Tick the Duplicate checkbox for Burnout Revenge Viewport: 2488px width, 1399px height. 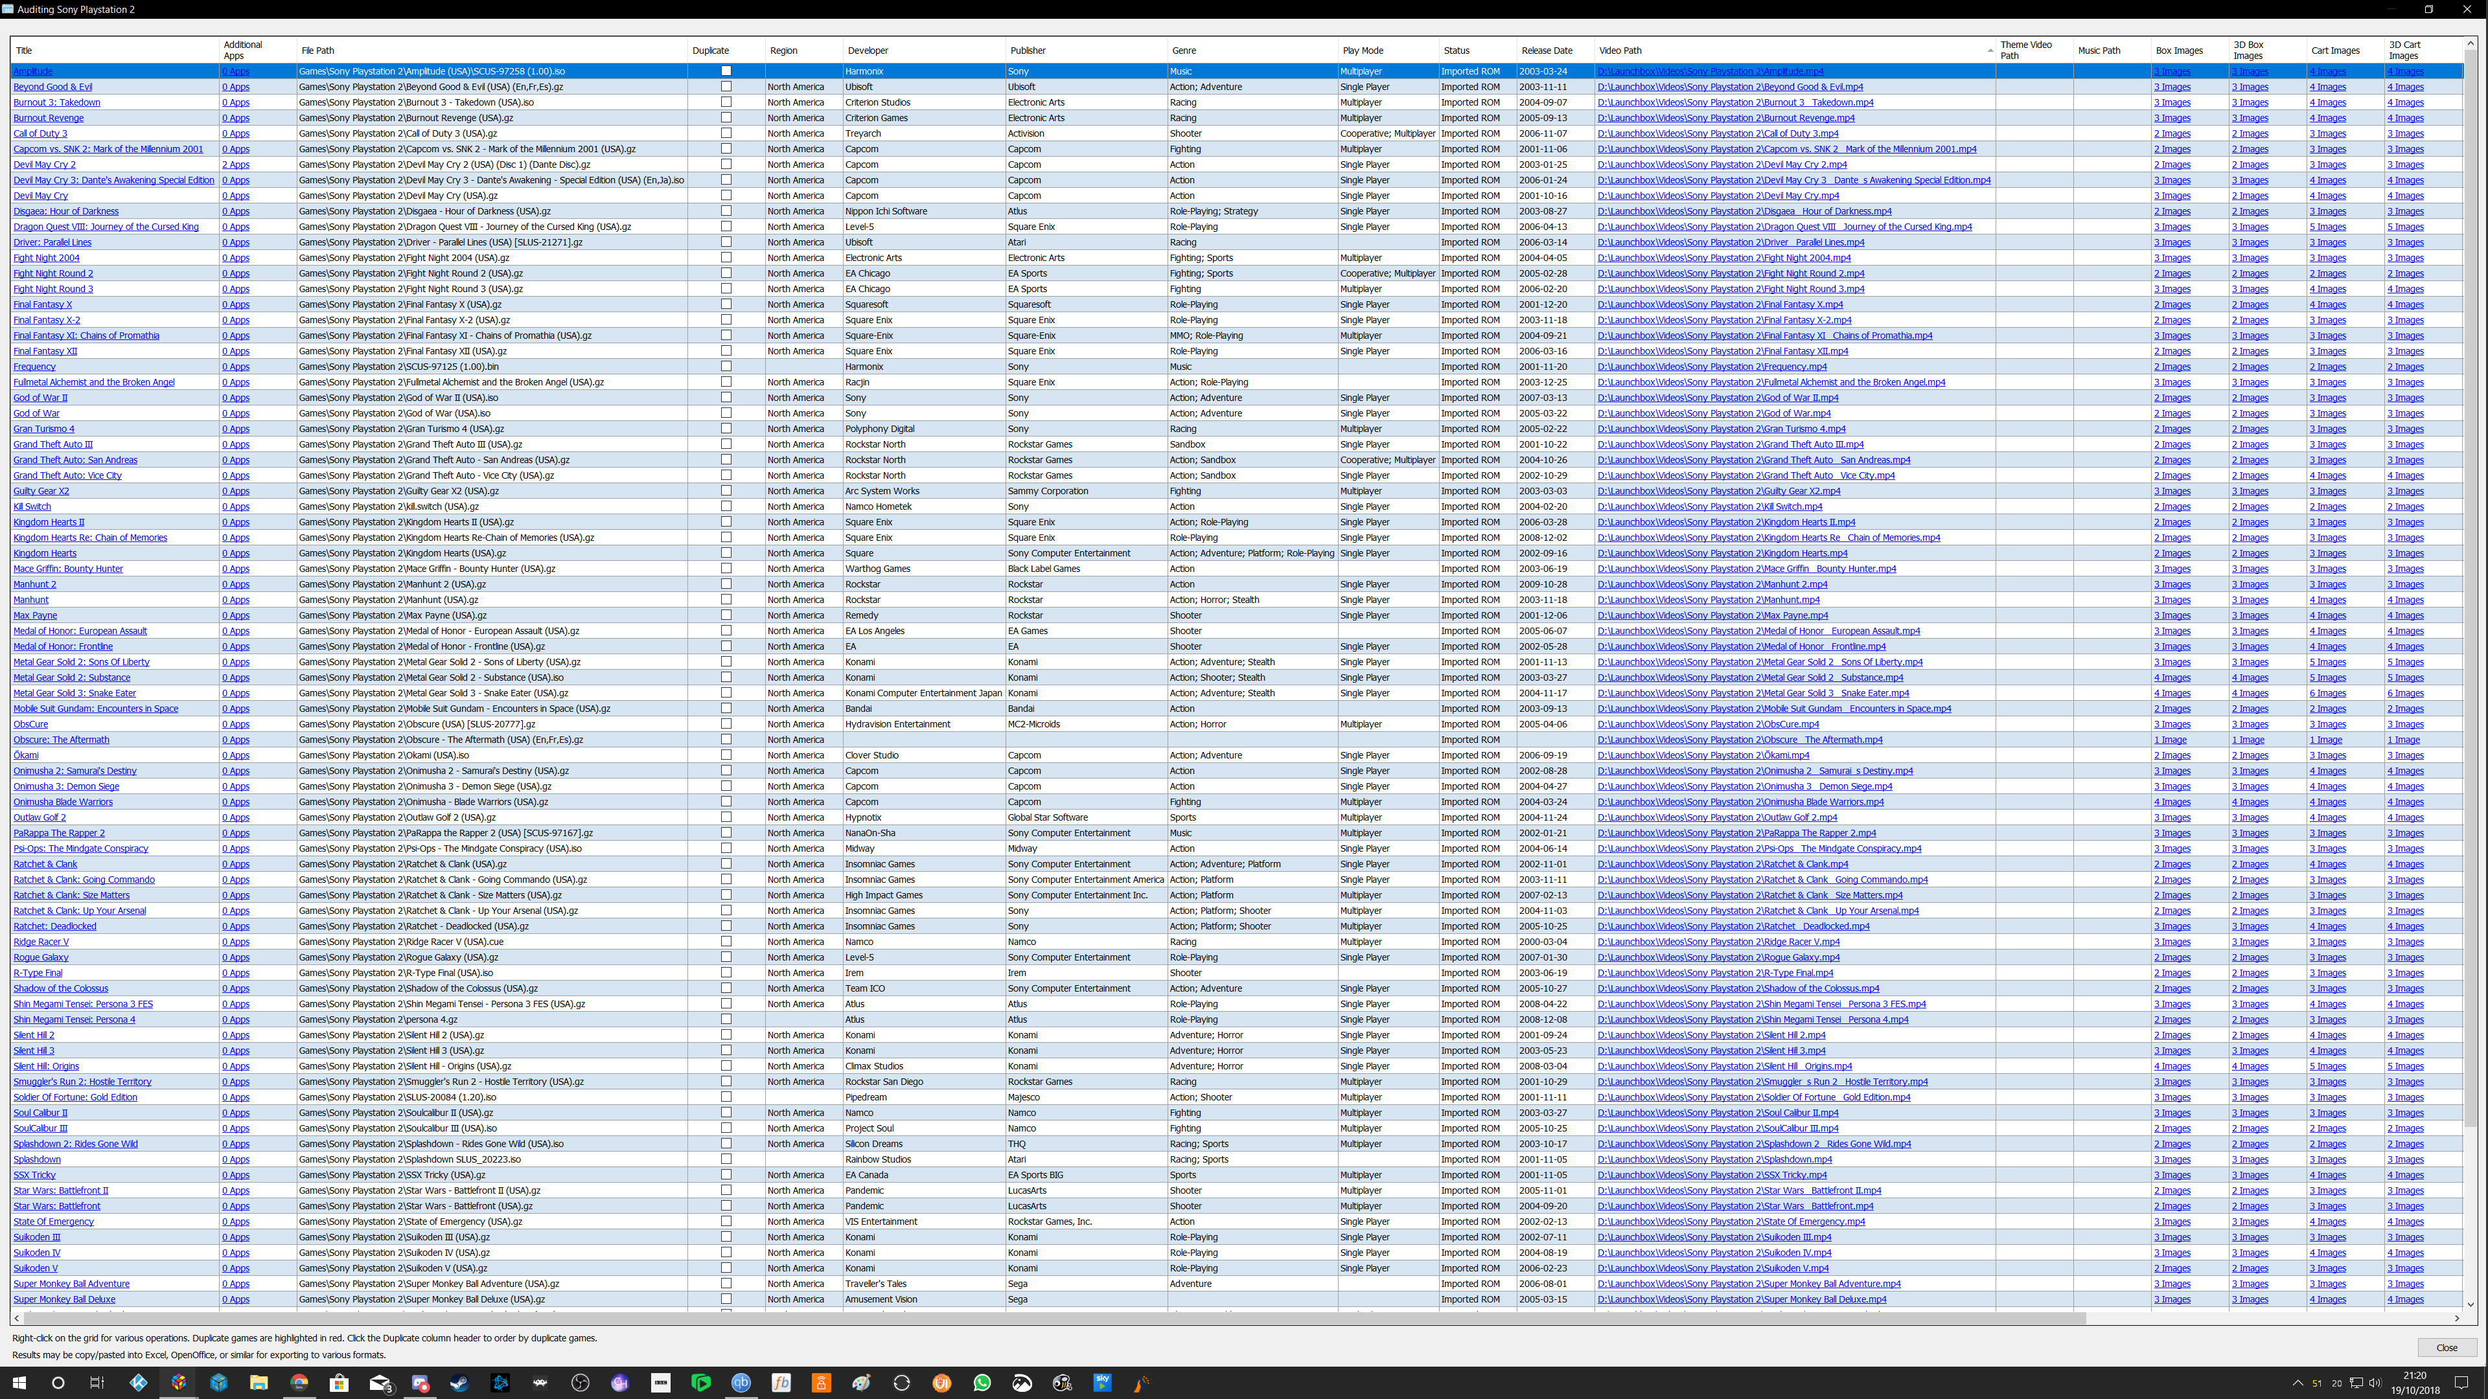[x=726, y=117]
